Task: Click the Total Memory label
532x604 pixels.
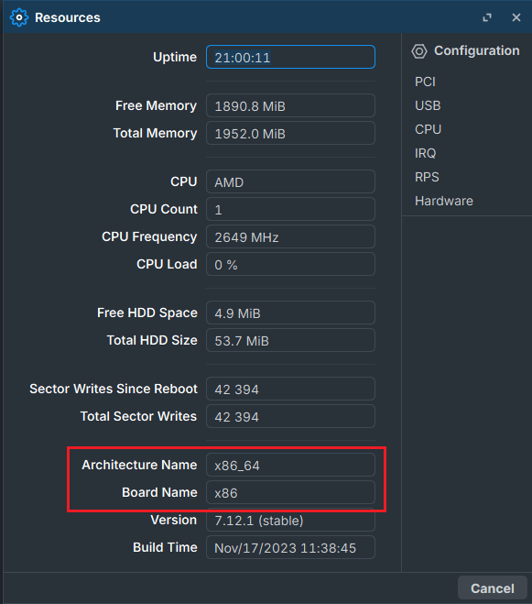Action: pos(155,133)
